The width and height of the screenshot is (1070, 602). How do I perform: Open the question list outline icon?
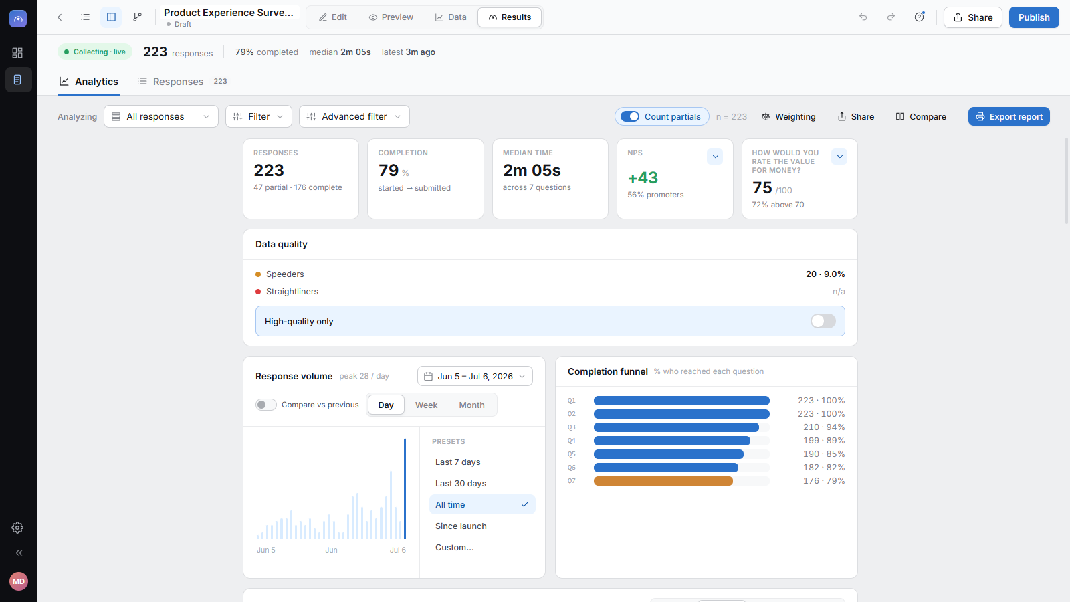(86, 17)
